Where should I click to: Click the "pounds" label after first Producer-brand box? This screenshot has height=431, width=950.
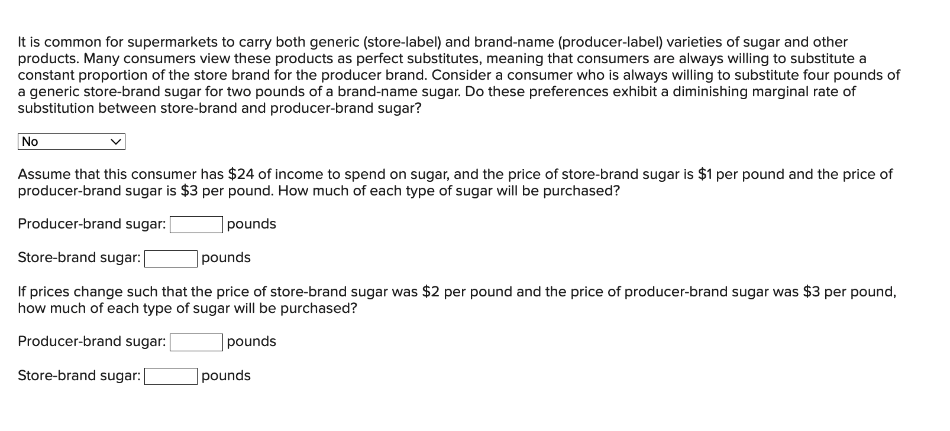click(251, 224)
